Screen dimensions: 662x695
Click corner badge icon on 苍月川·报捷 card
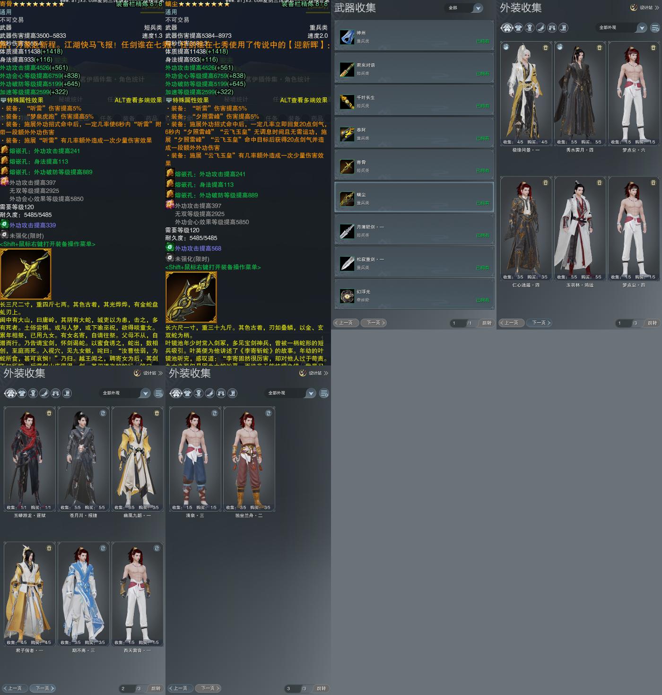click(x=103, y=413)
